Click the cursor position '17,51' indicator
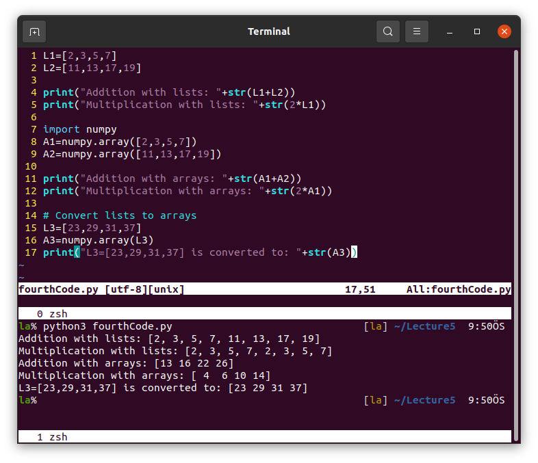538x463 pixels. point(360,289)
